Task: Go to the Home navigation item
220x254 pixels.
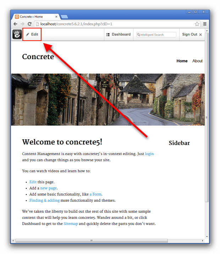Action: [x=182, y=61]
